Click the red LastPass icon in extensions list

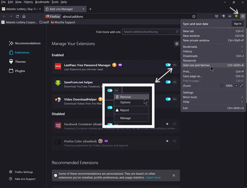58,66
